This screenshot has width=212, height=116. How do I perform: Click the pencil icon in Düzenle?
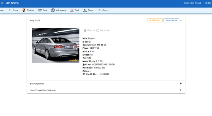(x=150, y=20)
